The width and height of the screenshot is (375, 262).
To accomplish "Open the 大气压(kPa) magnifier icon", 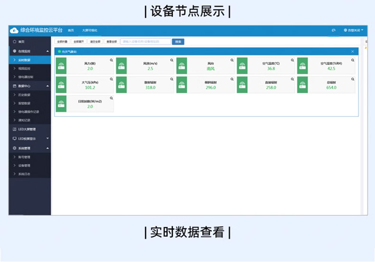I will [x=112, y=79].
